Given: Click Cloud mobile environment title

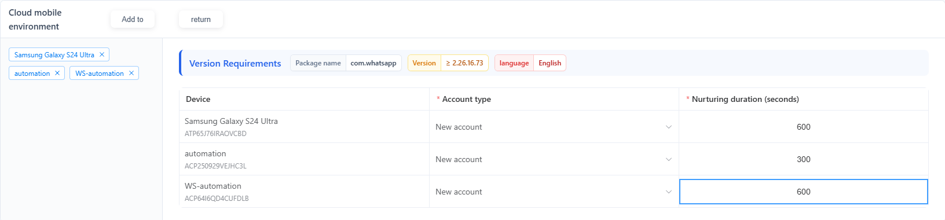Looking at the screenshot, I should (x=35, y=20).
